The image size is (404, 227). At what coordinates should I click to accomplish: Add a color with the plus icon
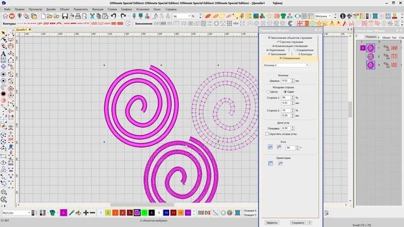click(86, 212)
